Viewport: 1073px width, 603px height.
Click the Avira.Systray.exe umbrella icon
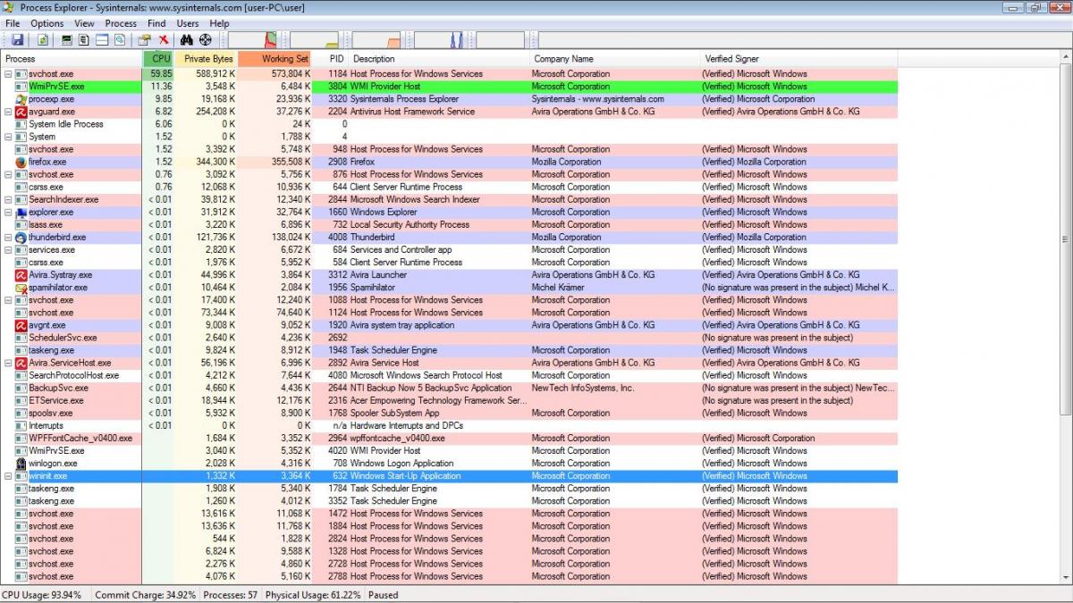(x=21, y=275)
